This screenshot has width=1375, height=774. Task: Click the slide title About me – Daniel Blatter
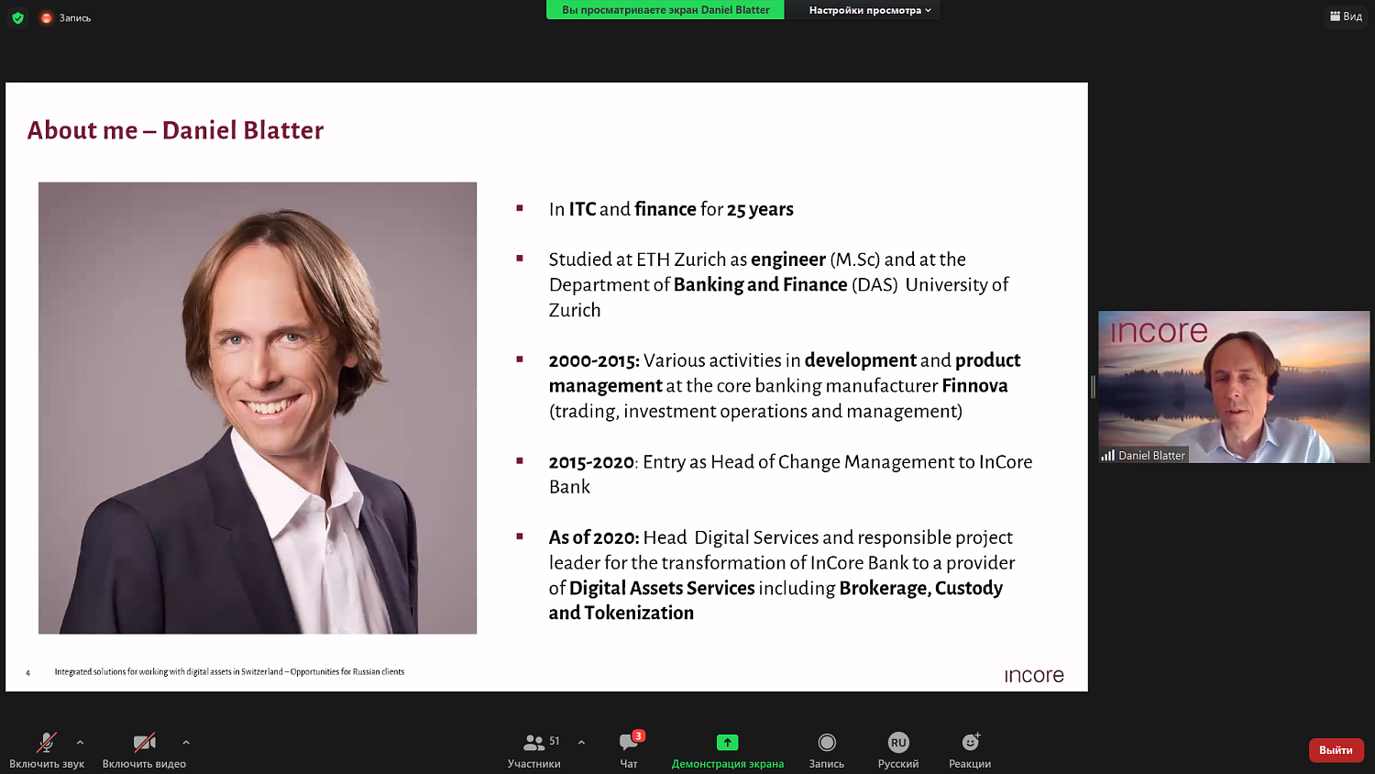coord(176,130)
